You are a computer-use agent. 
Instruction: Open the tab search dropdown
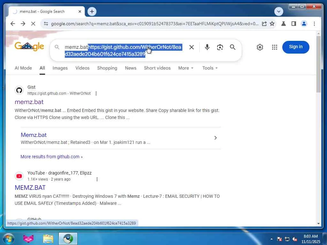pos(279,11)
